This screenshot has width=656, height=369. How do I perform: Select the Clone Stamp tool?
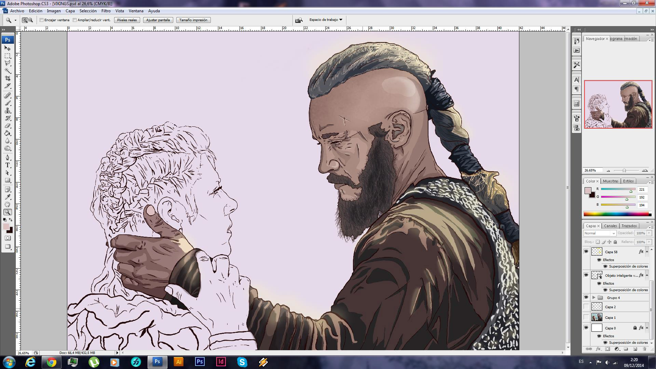click(7, 110)
